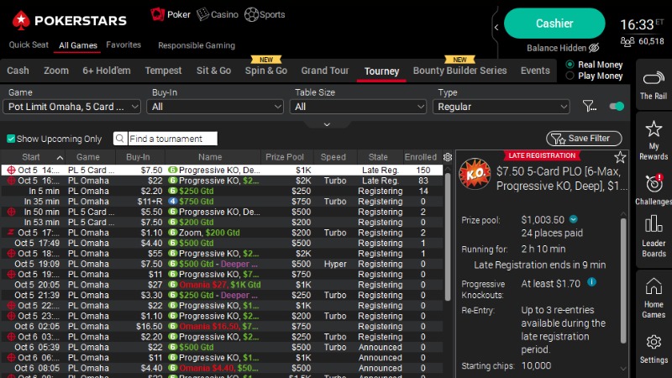Screen dimensions: 672x378
Task: Favorite the tournament with star icon
Action: 620,157
